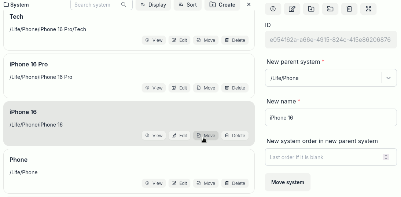Move the Phone system
This screenshot has height=197, width=401.
(x=206, y=183)
